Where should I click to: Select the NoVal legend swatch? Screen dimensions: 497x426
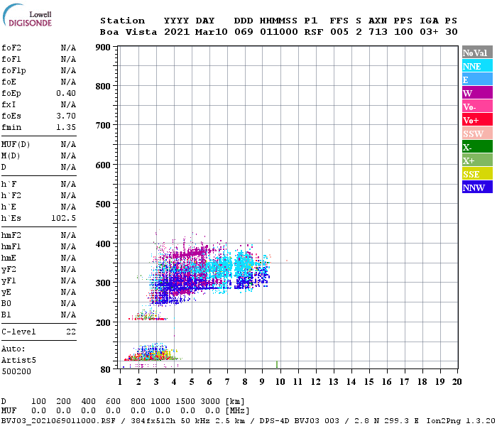coord(477,53)
